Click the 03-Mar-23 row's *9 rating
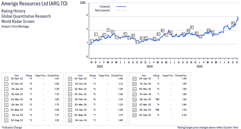Image resolution: width=241 pixels, height=129 pixels. coord(29,99)
